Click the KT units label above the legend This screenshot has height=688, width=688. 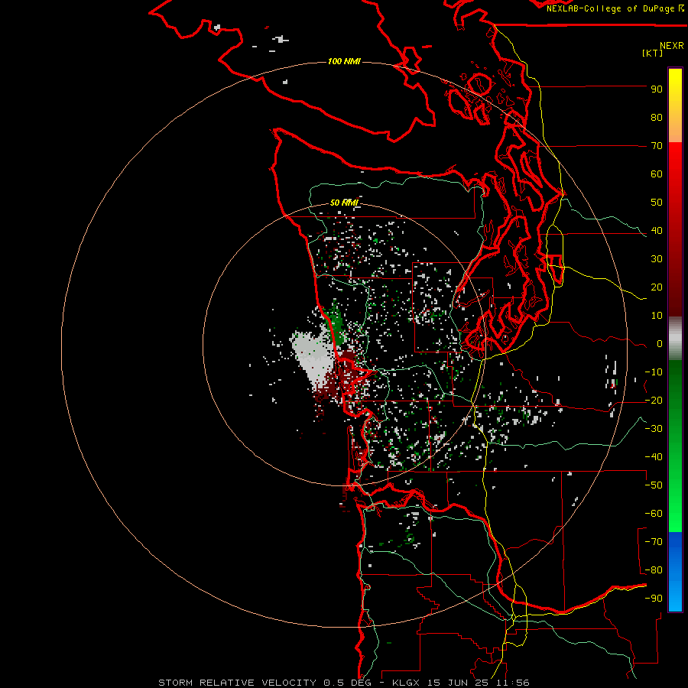pos(652,53)
